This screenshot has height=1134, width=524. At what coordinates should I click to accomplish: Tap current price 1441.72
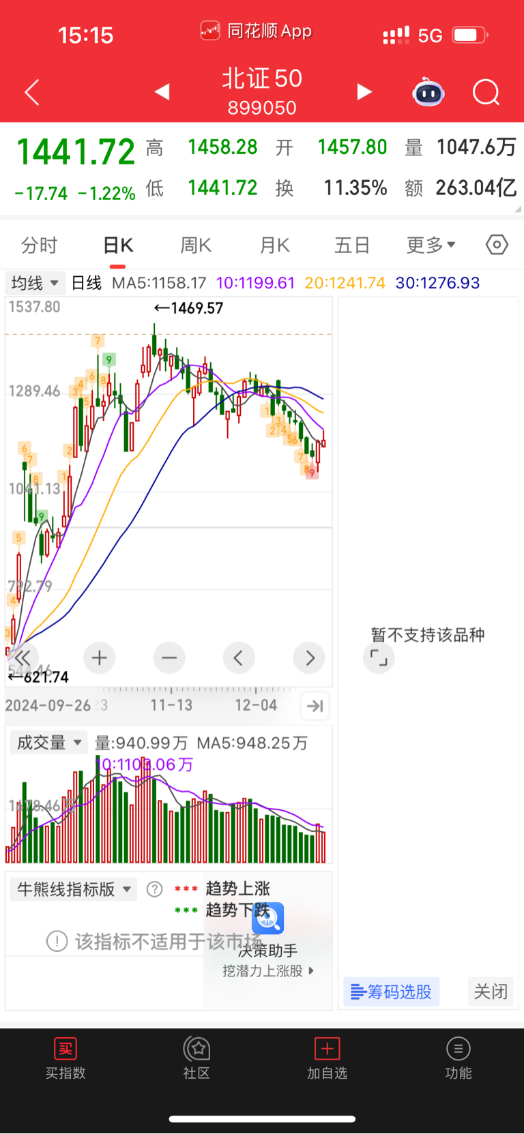75,151
